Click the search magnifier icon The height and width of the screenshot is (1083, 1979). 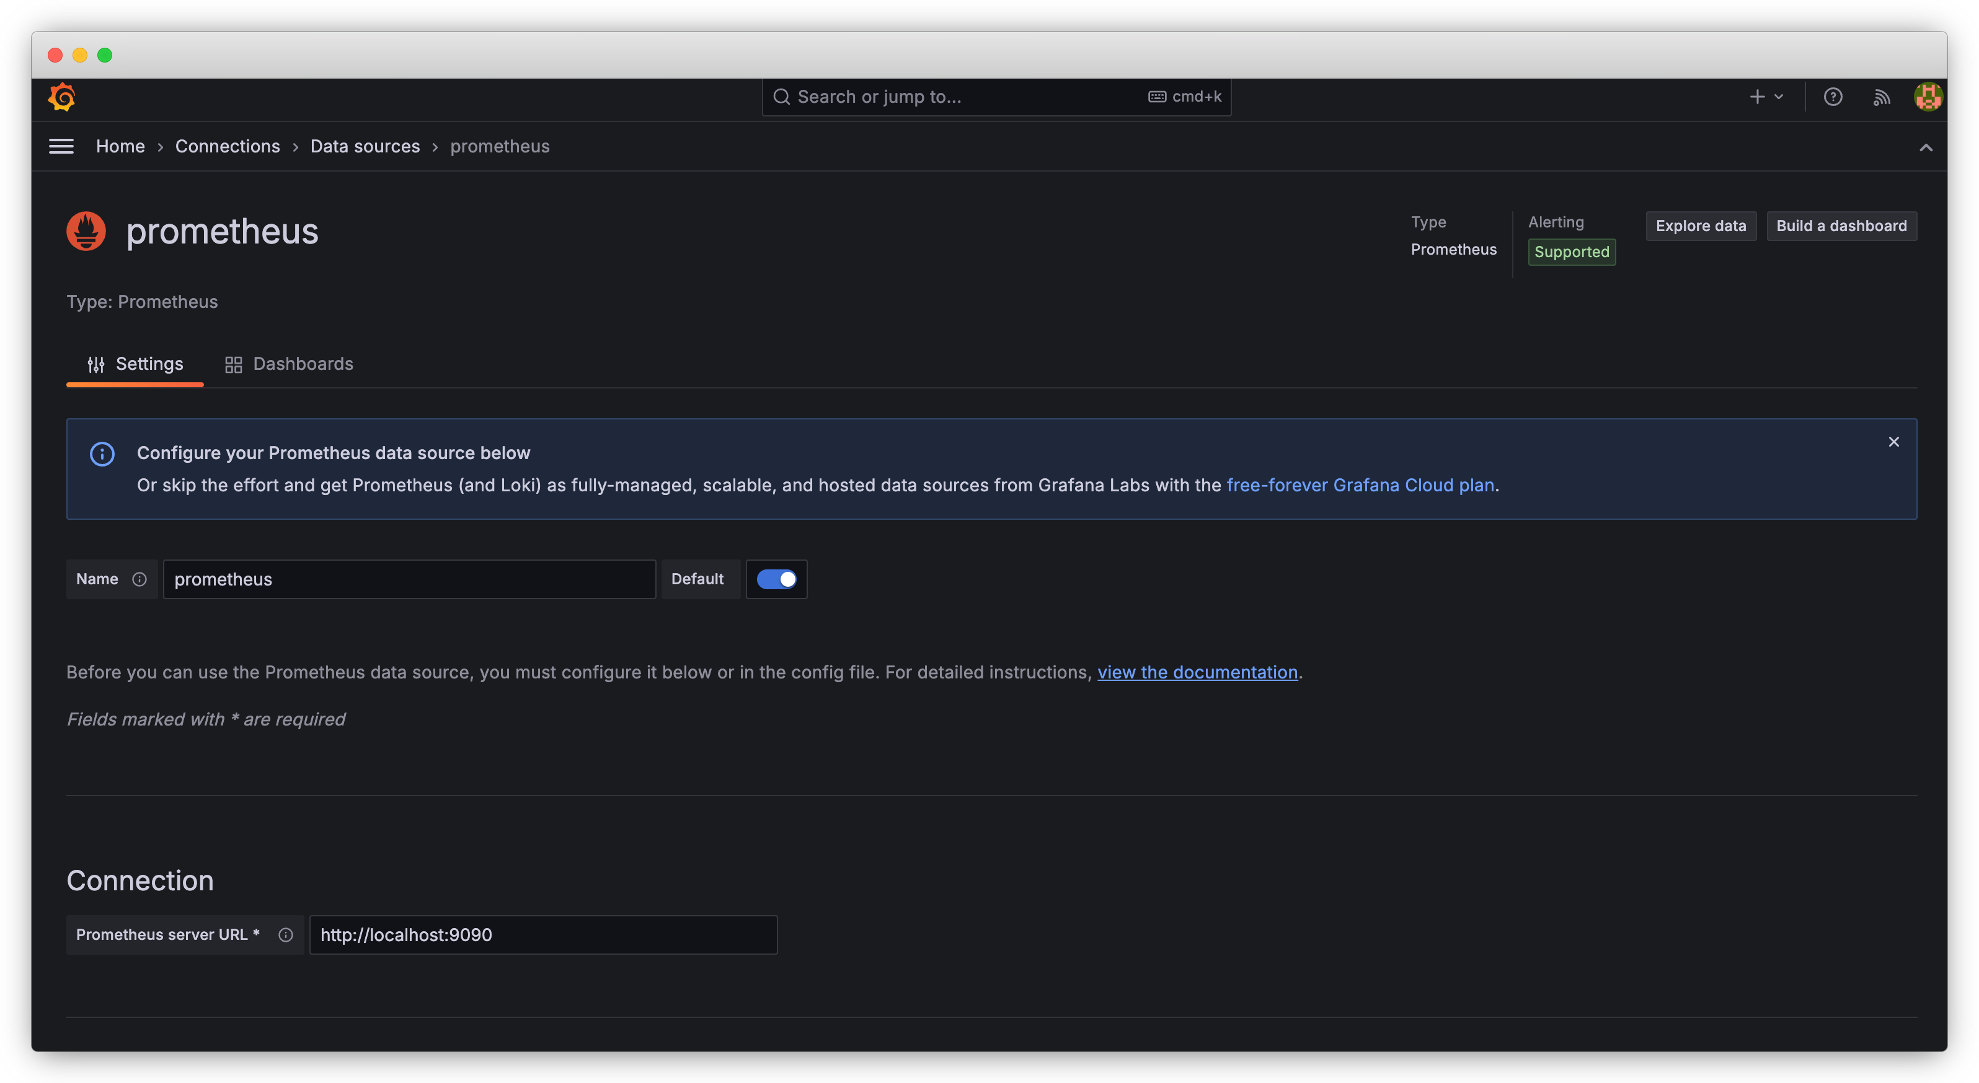pos(781,97)
